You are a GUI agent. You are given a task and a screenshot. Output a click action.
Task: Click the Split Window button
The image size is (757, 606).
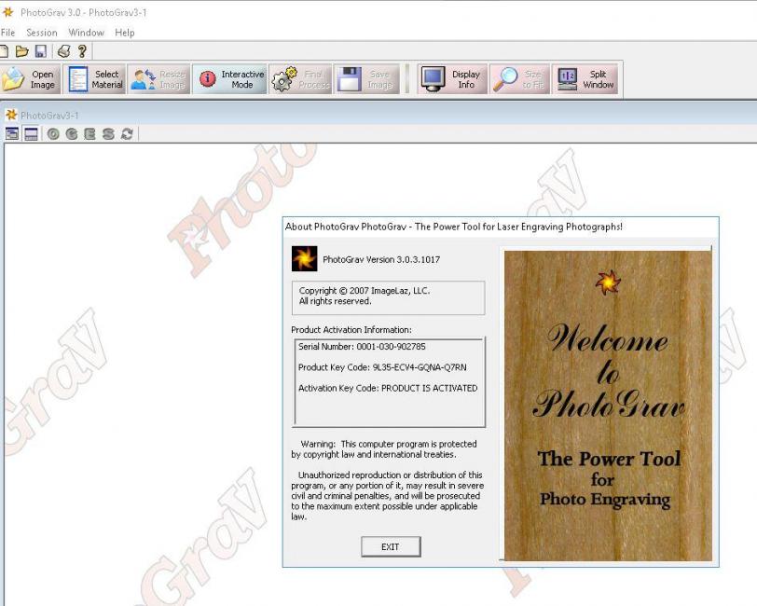pyautogui.click(x=585, y=80)
